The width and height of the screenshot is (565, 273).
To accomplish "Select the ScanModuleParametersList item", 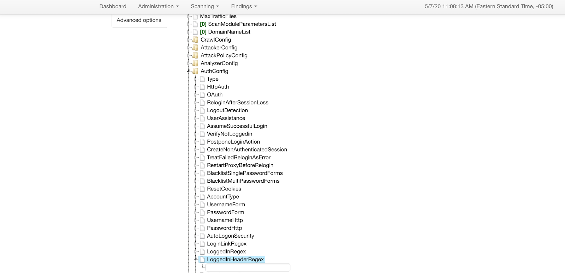I will (x=242, y=24).
